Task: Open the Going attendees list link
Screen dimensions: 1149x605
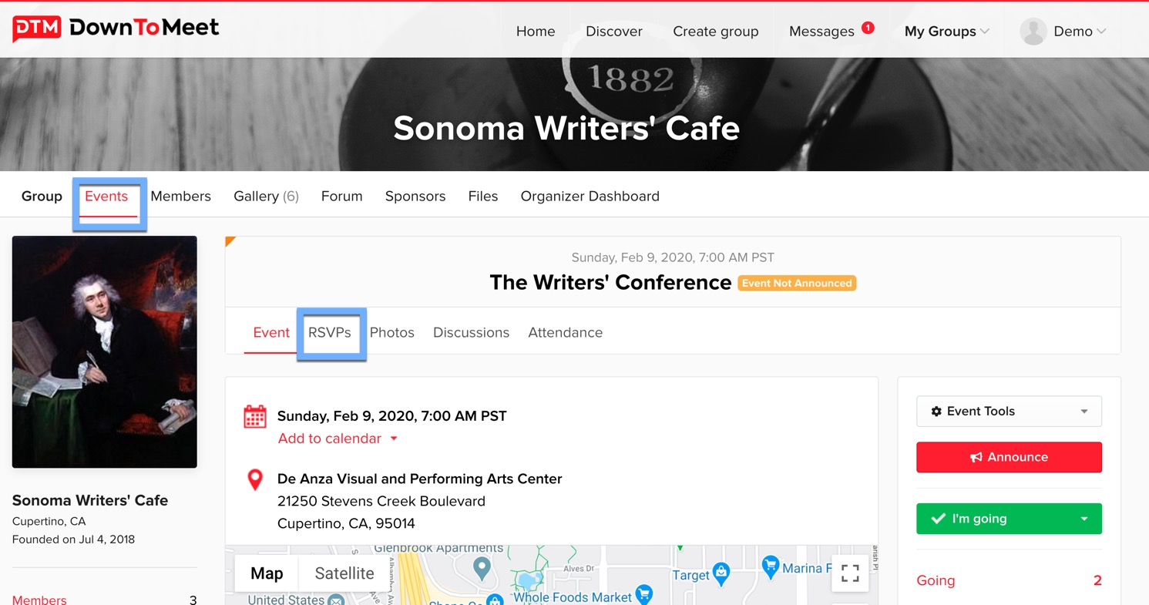Action: point(936,581)
